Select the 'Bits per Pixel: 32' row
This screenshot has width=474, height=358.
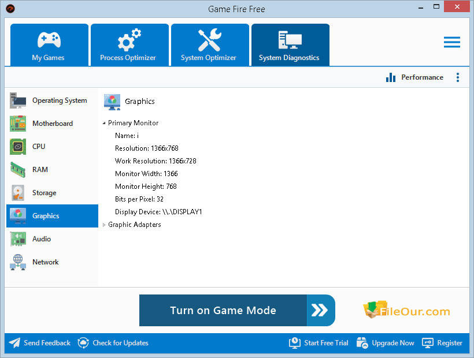pos(139,199)
